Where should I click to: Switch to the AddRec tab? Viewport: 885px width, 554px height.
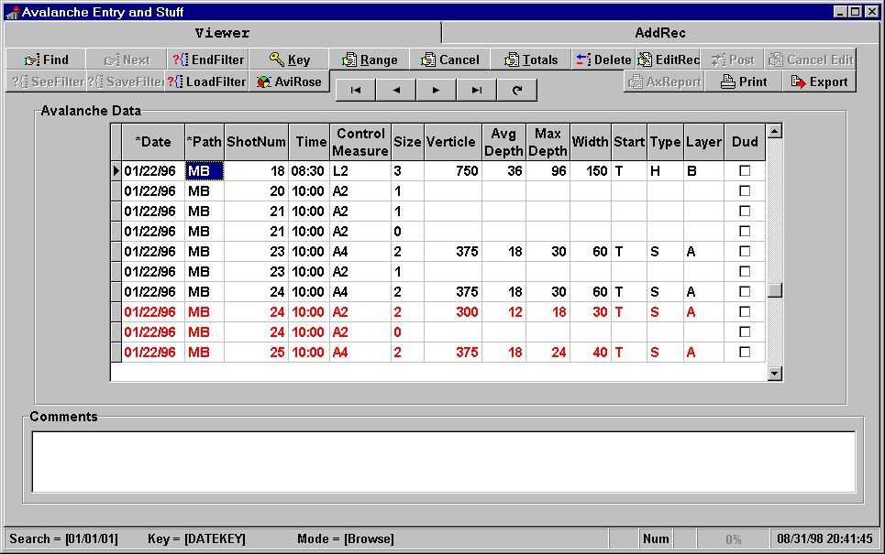pos(660,33)
